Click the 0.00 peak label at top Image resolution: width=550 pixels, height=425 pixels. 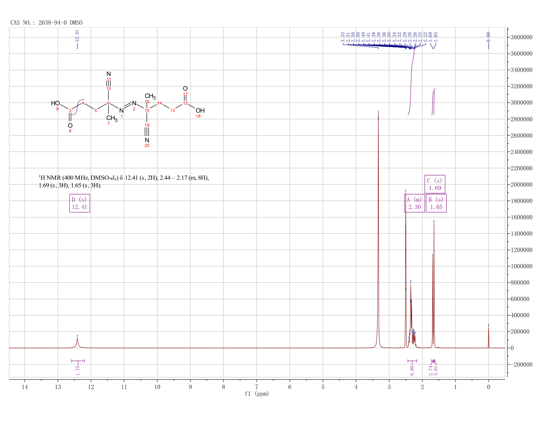pyautogui.click(x=488, y=37)
